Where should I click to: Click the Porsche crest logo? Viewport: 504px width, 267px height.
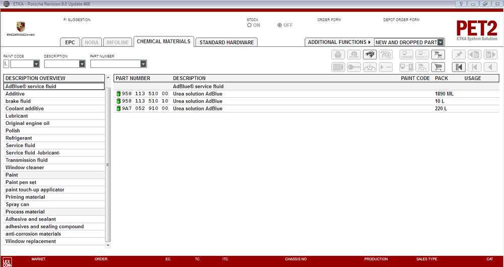21,27
